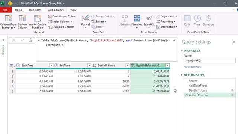Viewport: 238px width, 134px height.
Task: Open Index Column dropdown
Action: [x=60, y=22]
